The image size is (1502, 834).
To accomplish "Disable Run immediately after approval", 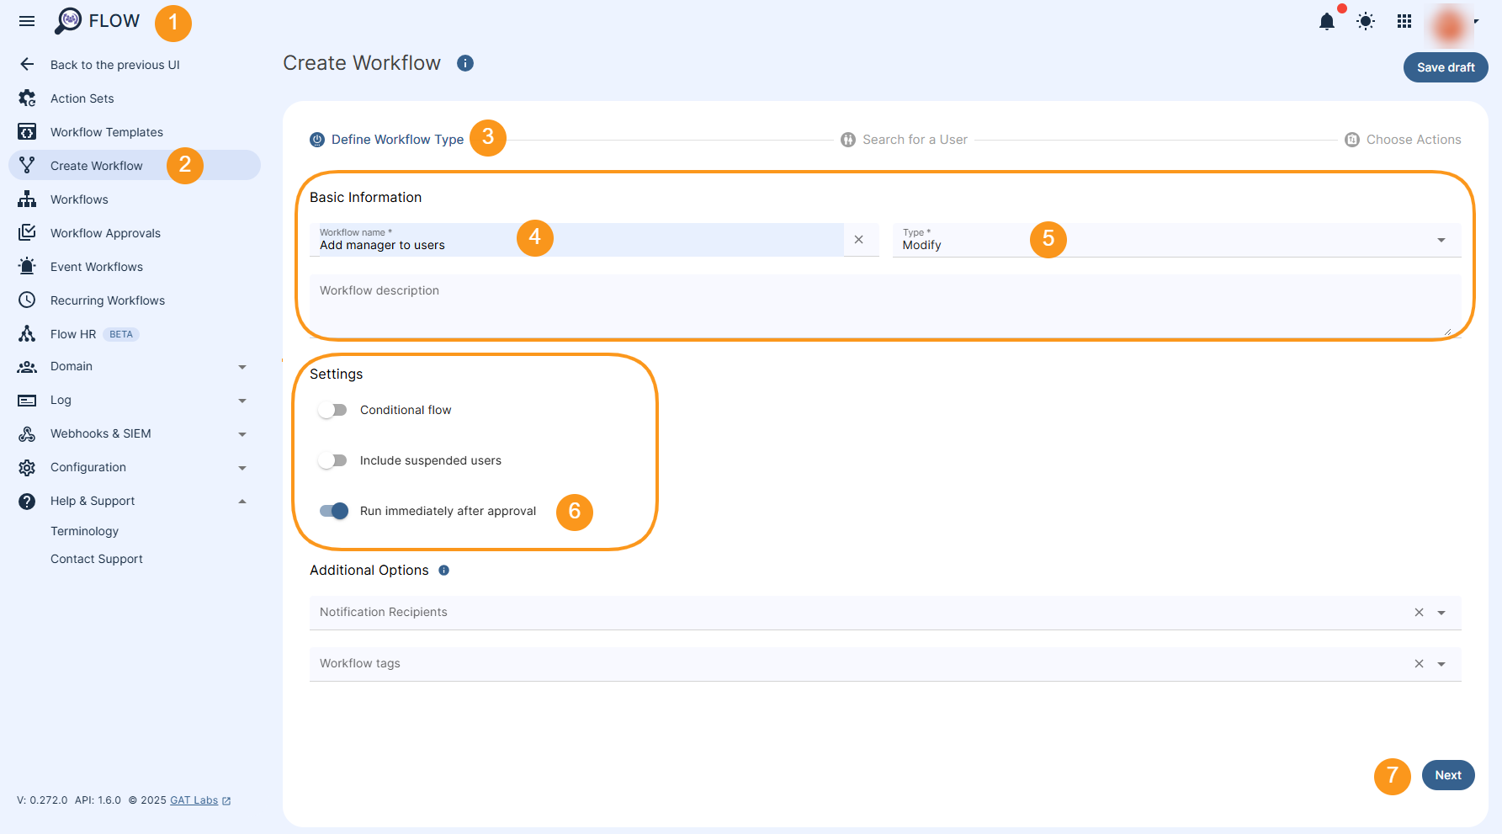I will point(332,511).
